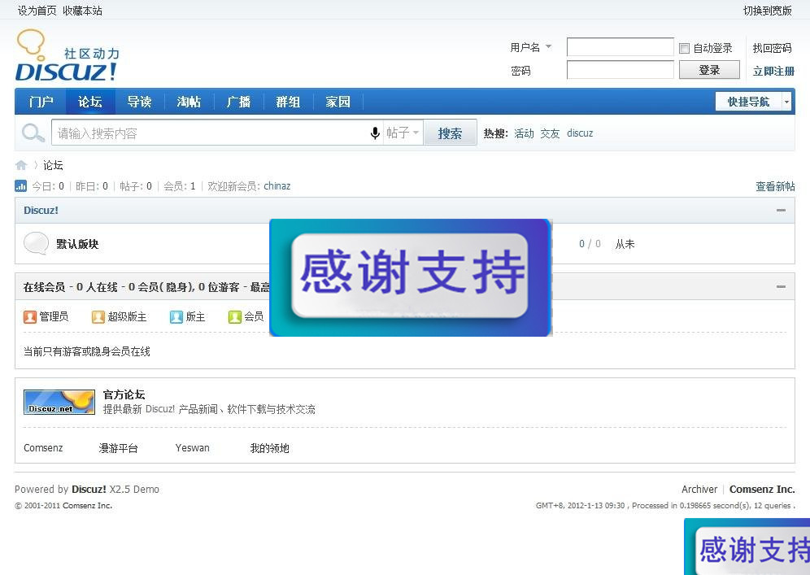Open new member chinaz profile

click(x=277, y=186)
